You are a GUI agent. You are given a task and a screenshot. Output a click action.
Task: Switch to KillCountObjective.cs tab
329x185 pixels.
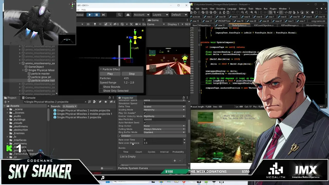[x=264, y=25]
